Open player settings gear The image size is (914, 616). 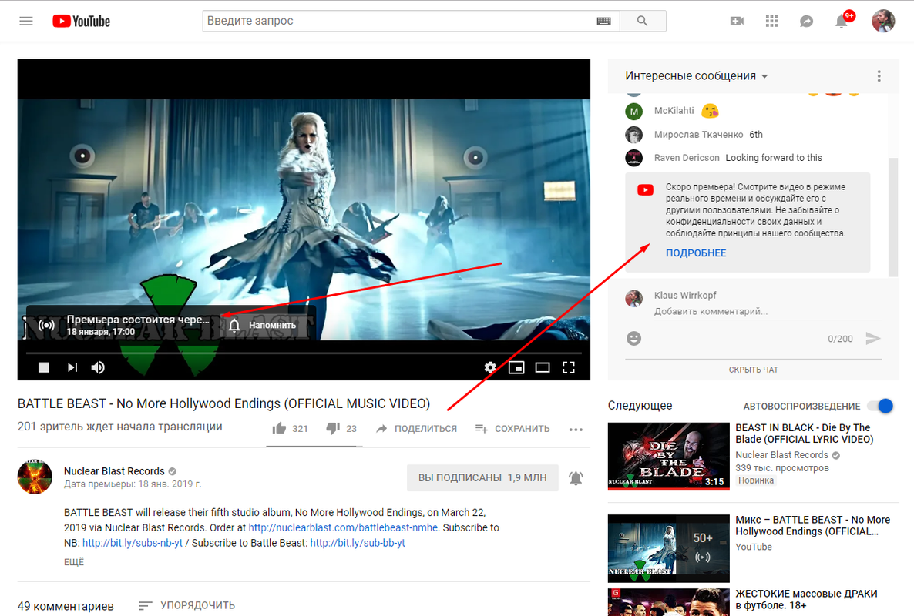pyautogui.click(x=490, y=367)
